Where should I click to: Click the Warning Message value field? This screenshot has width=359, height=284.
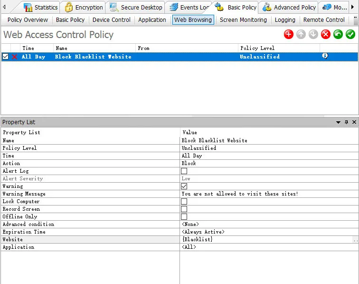click(240, 194)
